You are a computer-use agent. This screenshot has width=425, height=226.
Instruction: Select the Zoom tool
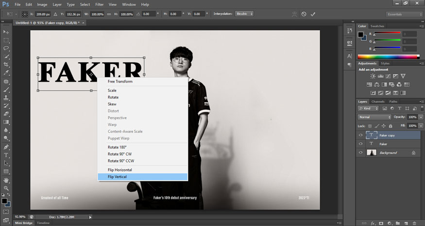click(6, 188)
